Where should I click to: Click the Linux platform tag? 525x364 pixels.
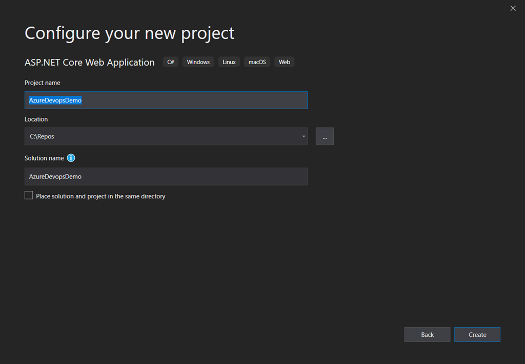[229, 62]
